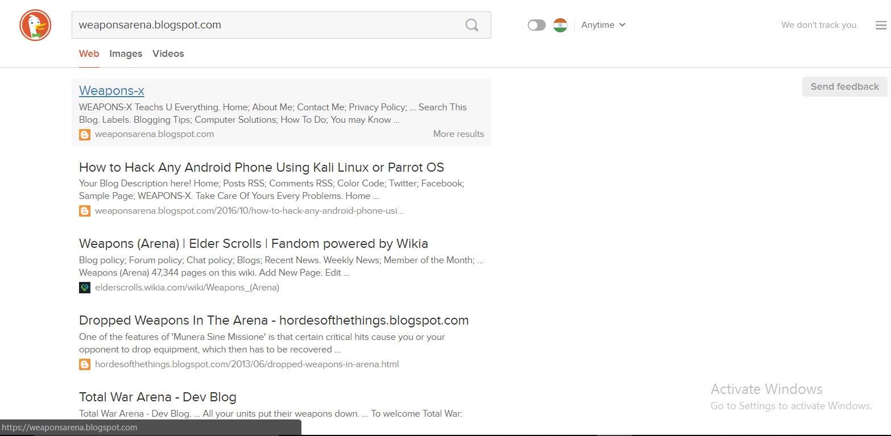Open the hamburger menu icon

tap(880, 25)
